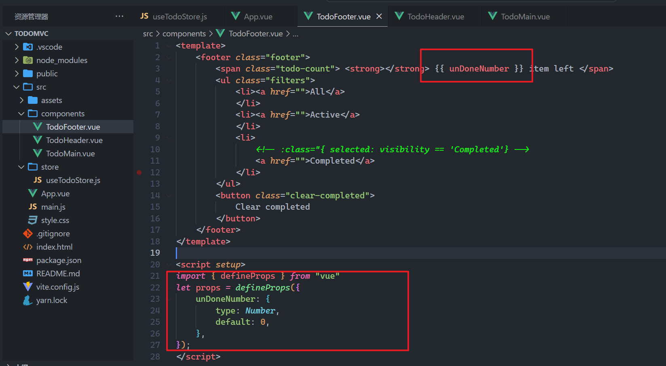The image size is (666, 366).
Task: Collapse the components folder chevron
Action: pos(21,114)
